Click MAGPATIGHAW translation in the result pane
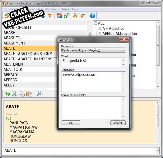The image size is (163, 158). [x=24, y=127]
